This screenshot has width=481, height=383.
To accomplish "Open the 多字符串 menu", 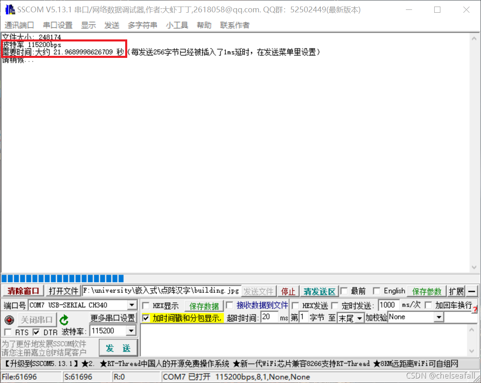I will 142,25.
